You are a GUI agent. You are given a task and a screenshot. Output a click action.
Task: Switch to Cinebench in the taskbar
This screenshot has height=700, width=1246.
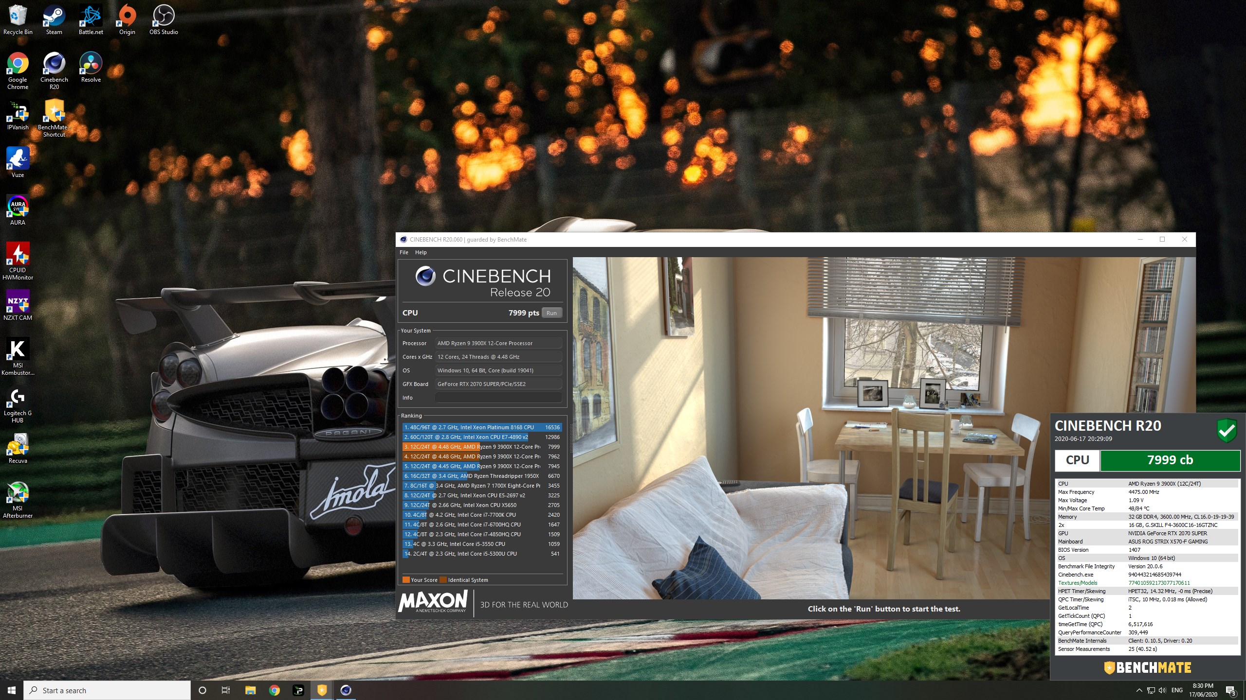click(346, 690)
